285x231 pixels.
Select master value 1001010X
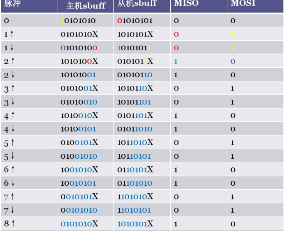pyautogui.click(x=79, y=170)
